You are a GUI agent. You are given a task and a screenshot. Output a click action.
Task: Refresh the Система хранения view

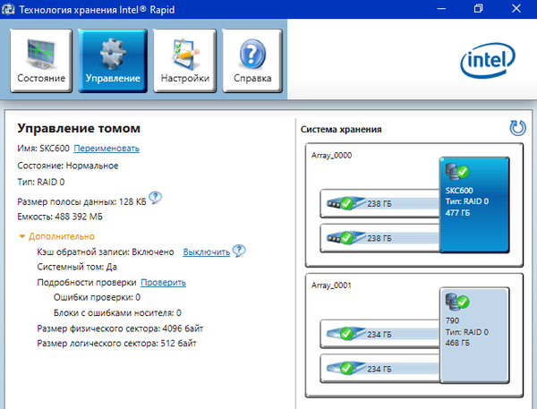(x=517, y=128)
